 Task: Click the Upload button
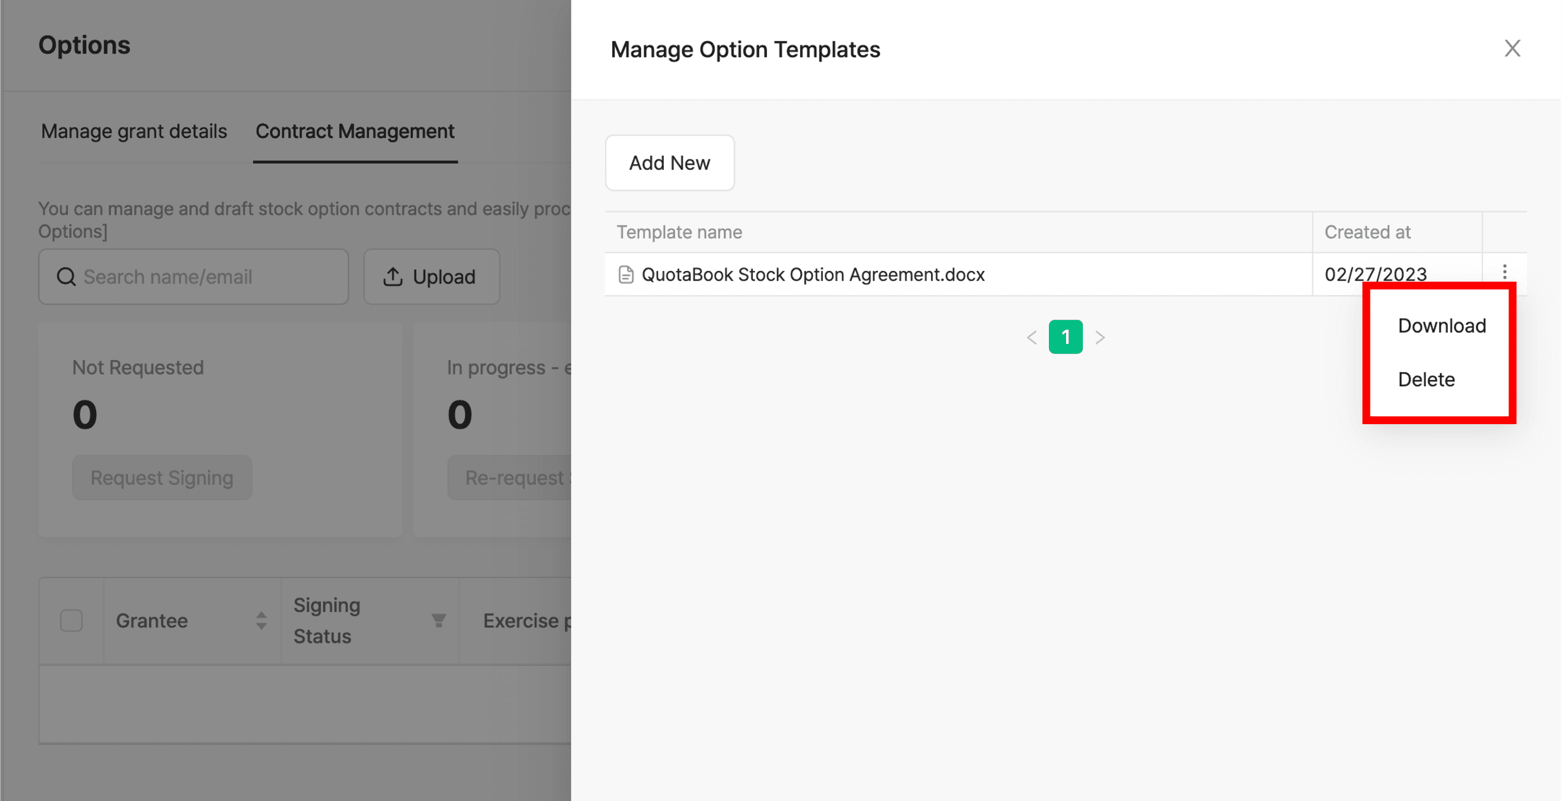431,277
